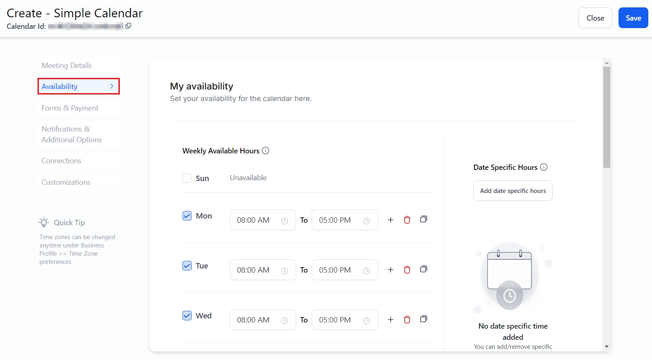This screenshot has width=652, height=360.
Task: Go to the Meeting Details section
Action: click(66, 66)
